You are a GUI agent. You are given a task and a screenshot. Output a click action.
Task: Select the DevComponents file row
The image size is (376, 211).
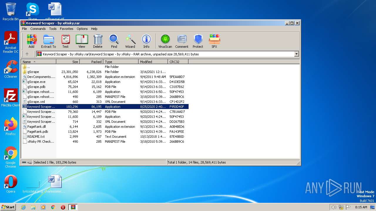click(105, 77)
